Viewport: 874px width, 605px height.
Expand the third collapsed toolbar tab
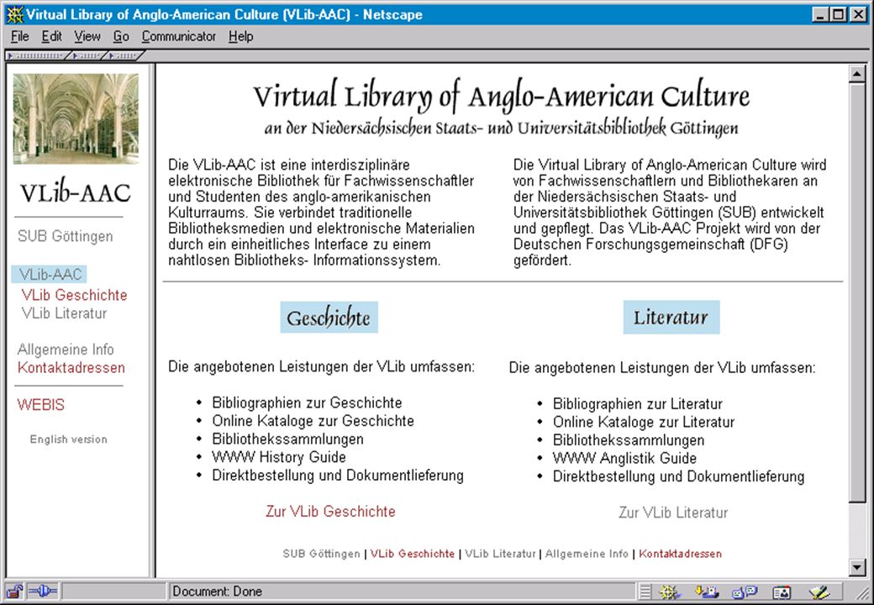(125, 55)
